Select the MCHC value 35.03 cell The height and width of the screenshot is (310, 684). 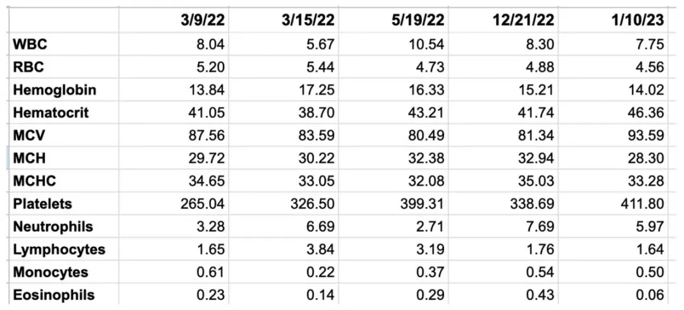(x=503, y=181)
